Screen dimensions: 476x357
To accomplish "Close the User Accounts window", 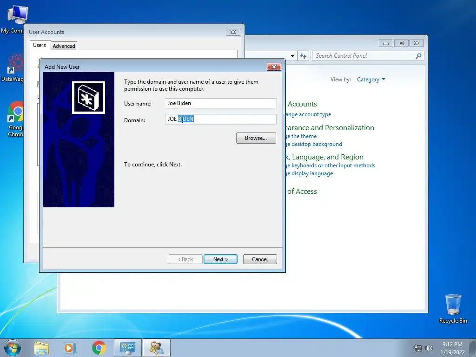I will coord(233,32).
